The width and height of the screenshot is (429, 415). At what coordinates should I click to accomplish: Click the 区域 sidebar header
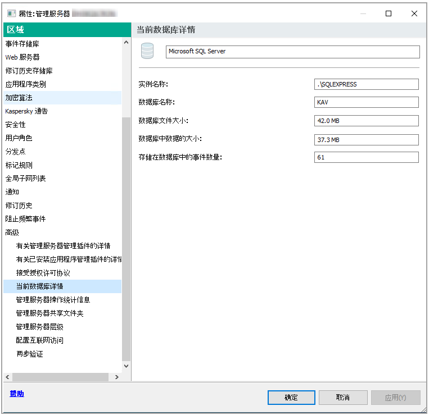67,30
